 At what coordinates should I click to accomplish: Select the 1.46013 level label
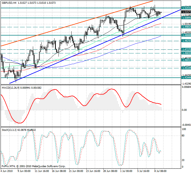click(186, 60)
